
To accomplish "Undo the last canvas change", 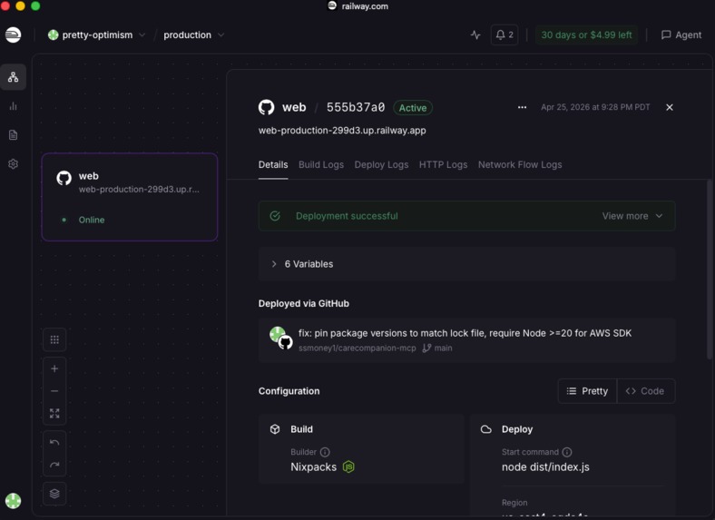I will pyautogui.click(x=54, y=443).
